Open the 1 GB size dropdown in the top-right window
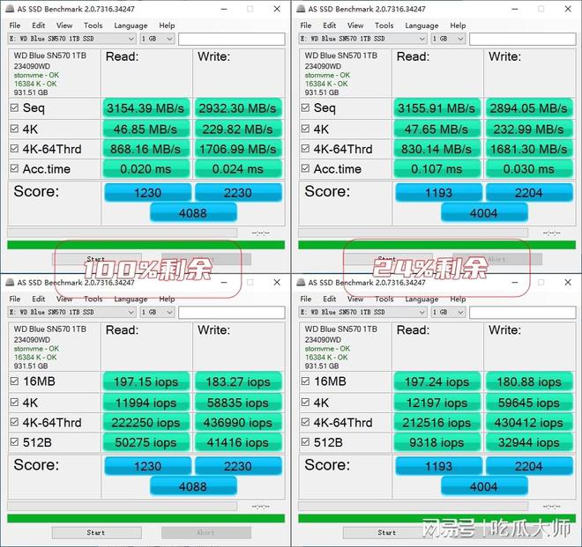This screenshot has width=582, height=547. tap(448, 39)
